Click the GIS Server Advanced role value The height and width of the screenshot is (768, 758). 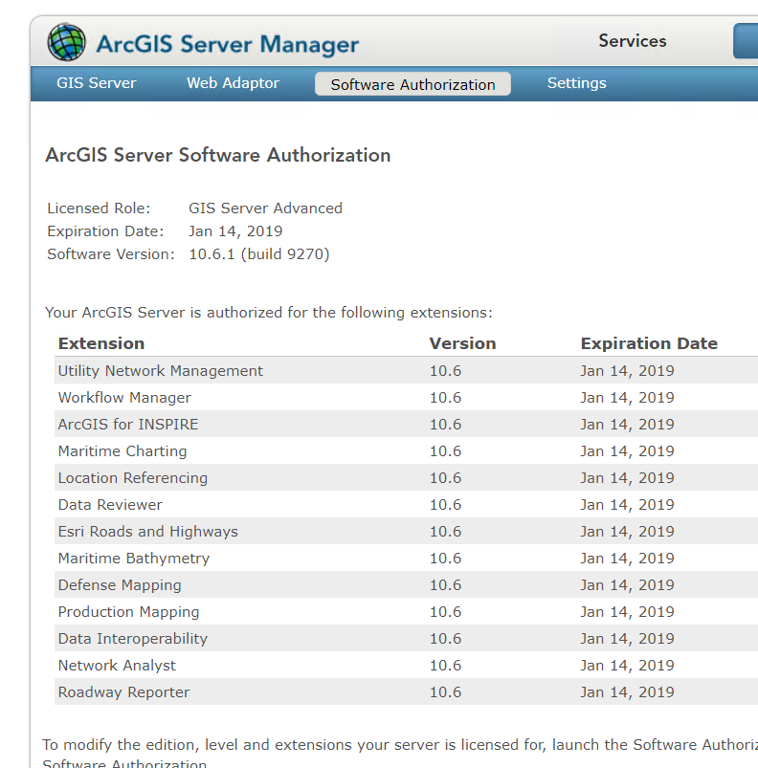(265, 208)
